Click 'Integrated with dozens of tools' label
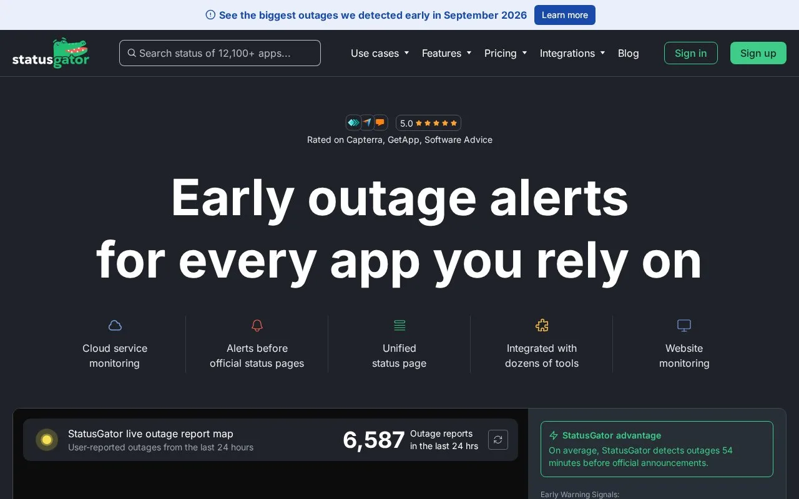The image size is (799, 499). [x=542, y=356]
